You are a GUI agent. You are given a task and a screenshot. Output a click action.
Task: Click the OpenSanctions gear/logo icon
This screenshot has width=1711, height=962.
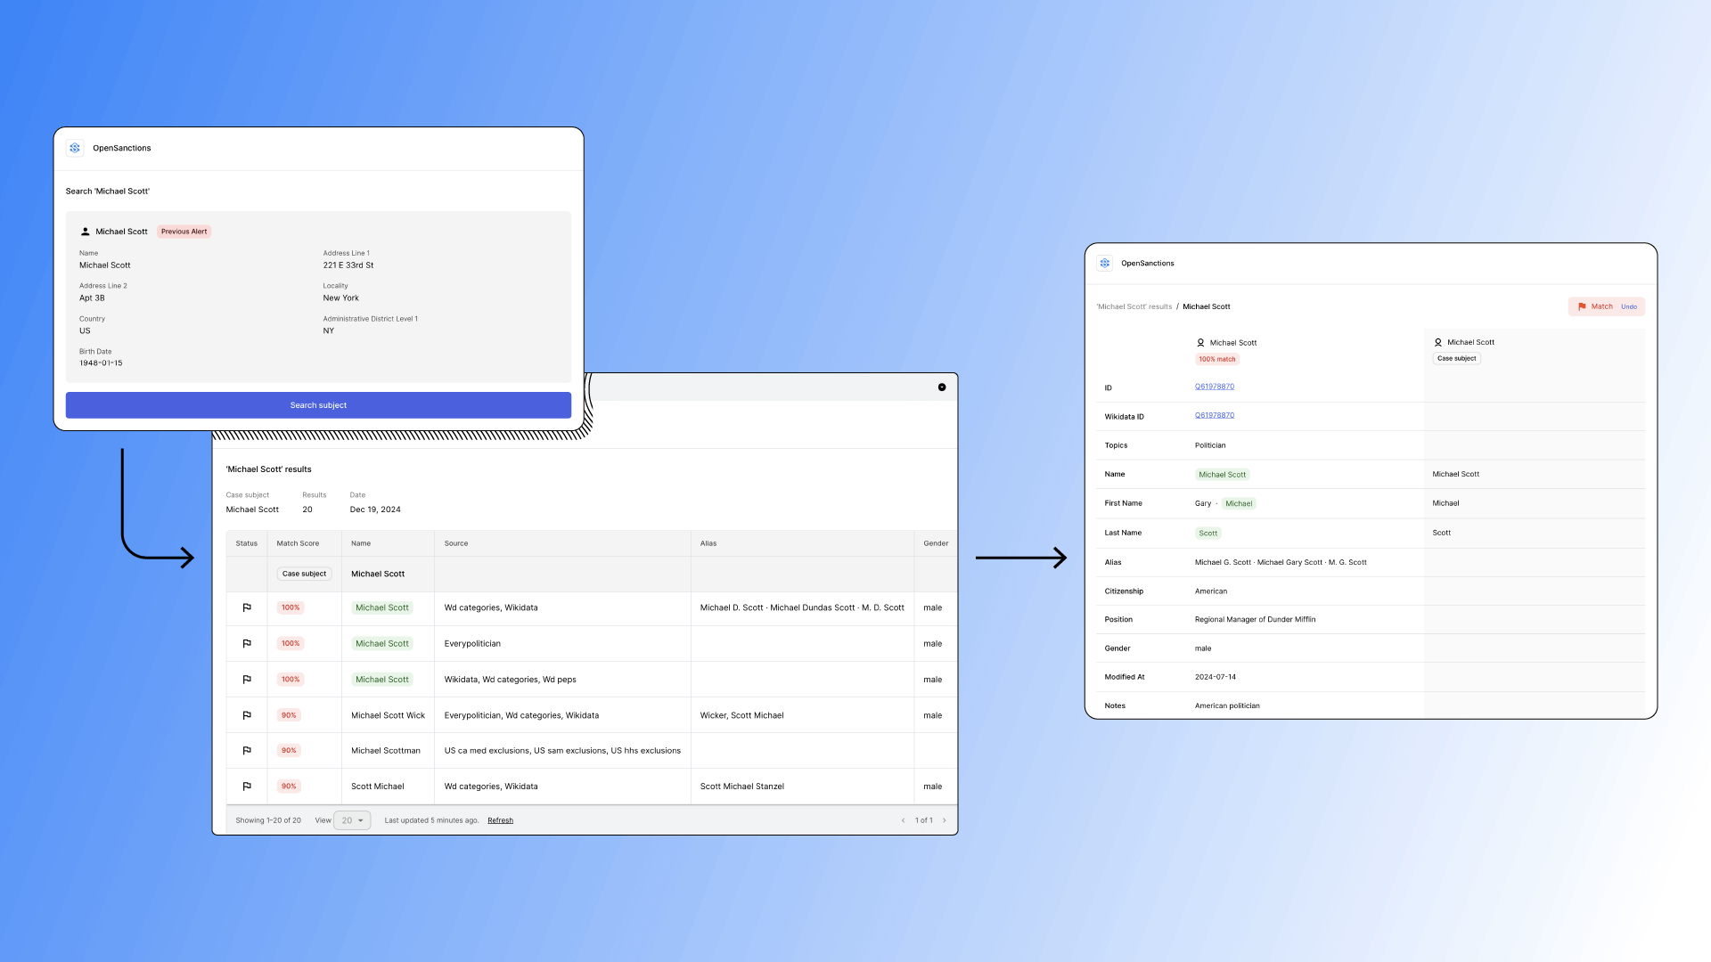pyautogui.click(x=75, y=147)
